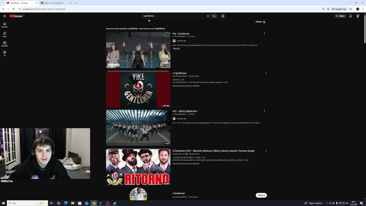Close the YouTube tab
366x206 pixels.
36,3
